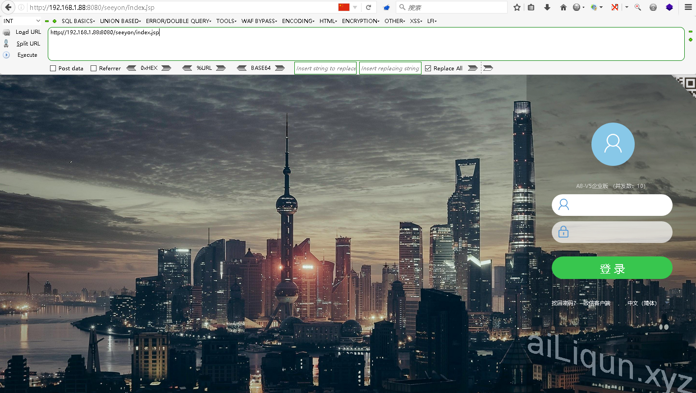The width and height of the screenshot is (696, 393).
Task: Toggle the Referrer checkbox
Action: pyautogui.click(x=94, y=69)
